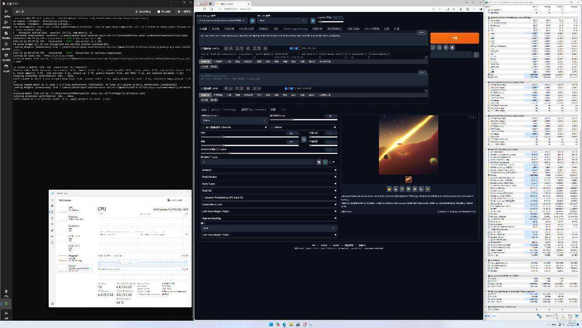Click the dice icon to randomize seed
Image resolution: width=582 pixels, height=328 pixels.
point(319,162)
